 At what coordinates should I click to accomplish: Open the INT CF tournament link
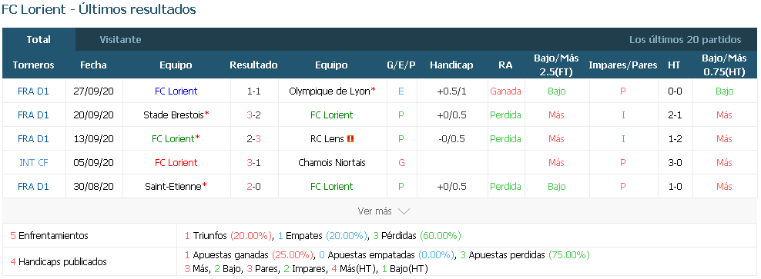(x=33, y=163)
